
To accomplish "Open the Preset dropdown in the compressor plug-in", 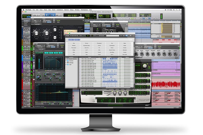I will 47,21.
